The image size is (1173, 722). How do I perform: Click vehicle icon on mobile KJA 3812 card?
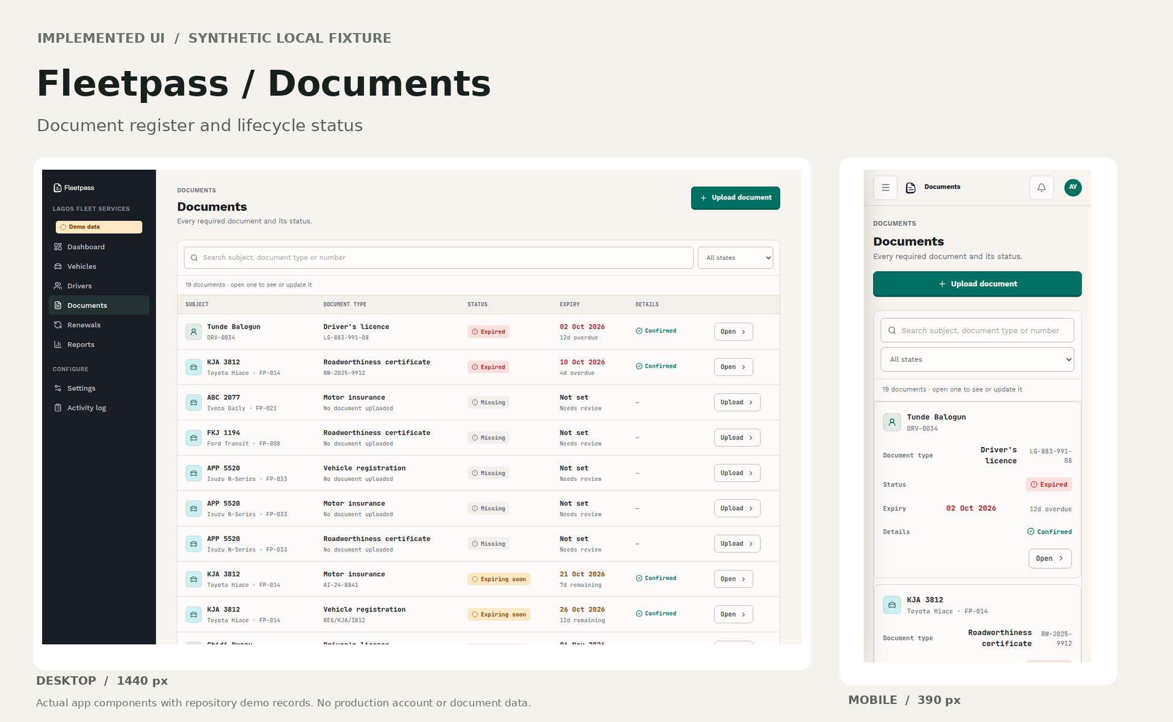[x=892, y=605]
